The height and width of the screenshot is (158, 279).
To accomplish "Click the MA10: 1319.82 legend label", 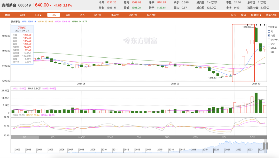I will [x=45, y=21].
